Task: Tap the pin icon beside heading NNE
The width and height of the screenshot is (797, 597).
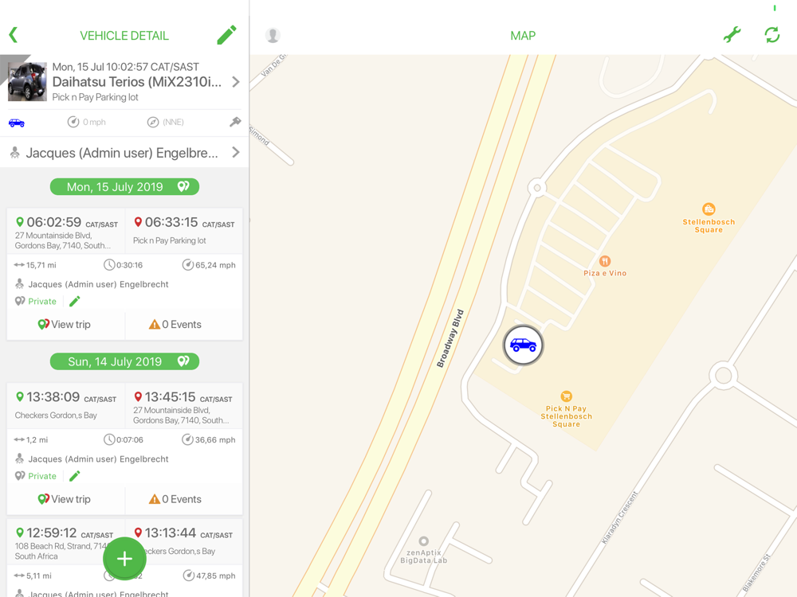Action: tap(235, 122)
